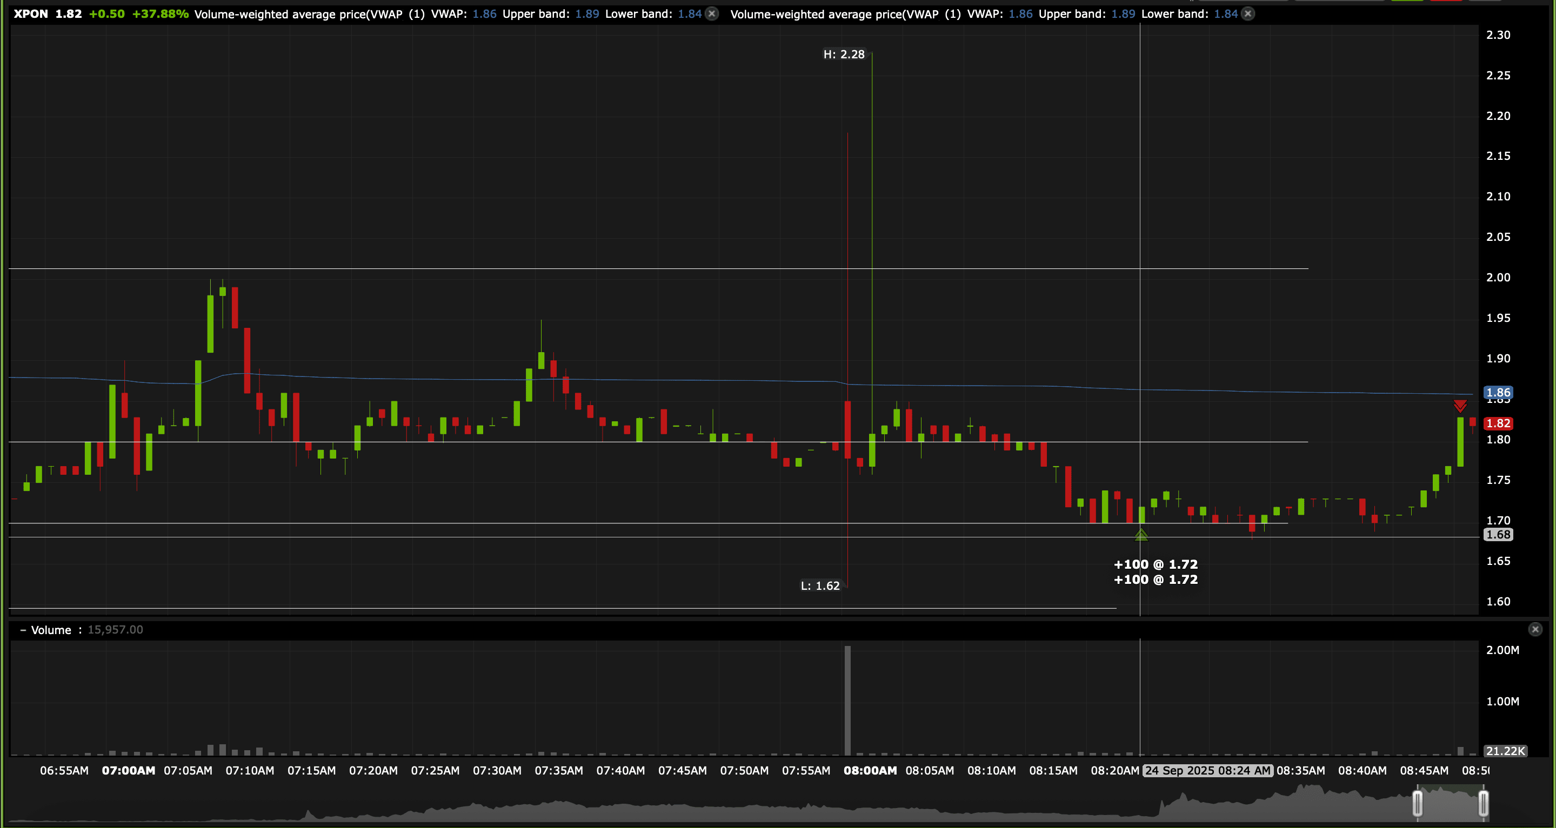
Task: Grab the right range-selector handle
Action: point(1483,803)
